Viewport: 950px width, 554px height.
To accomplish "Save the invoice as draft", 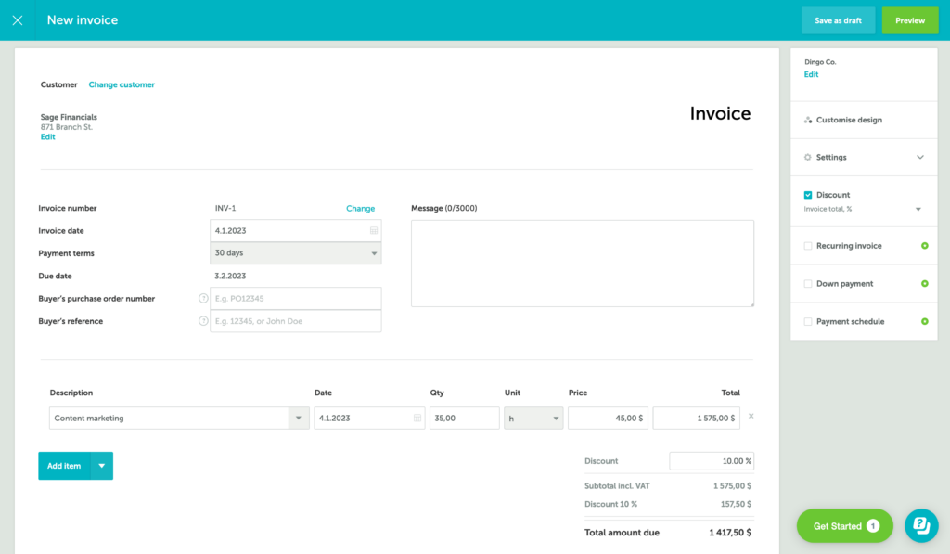I will (x=838, y=19).
